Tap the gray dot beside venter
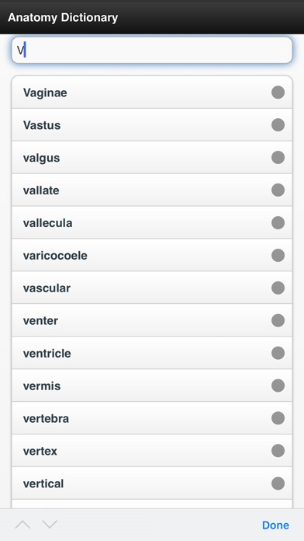Image resolution: width=304 pixels, height=541 pixels. pyautogui.click(x=278, y=320)
